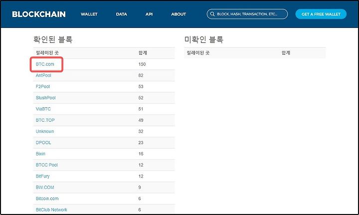Image resolution: width=359 pixels, height=215 pixels.
Task: Go to the BLOCKCHAIN logo home
Action: [x=39, y=14]
